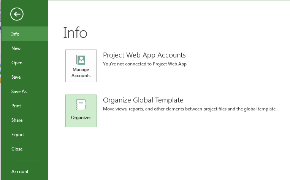The height and width of the screenshot is (180, 290).
Task: Click the 'not connected to Project Web App' text
Action: click(144, 64)
